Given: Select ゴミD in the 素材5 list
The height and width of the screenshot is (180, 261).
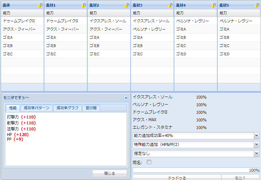Looking at the screenshot, I should [239, 54].
